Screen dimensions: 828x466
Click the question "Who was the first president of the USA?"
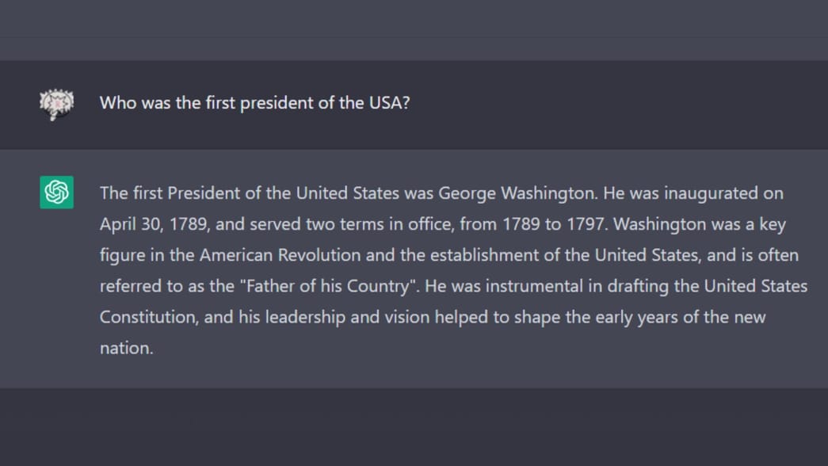(x=254, y=103)
